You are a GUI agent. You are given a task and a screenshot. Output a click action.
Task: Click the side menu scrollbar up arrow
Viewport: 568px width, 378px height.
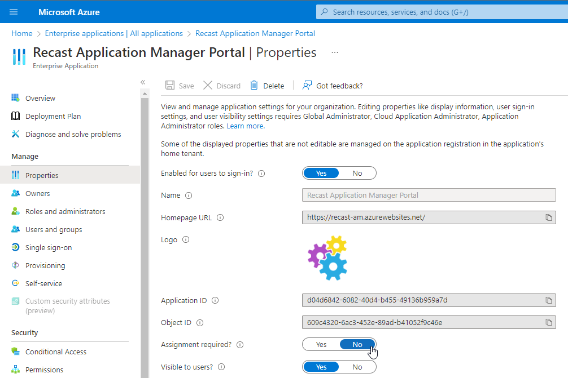(145, 94)
